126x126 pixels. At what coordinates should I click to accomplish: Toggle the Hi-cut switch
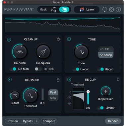click(100, 69)
